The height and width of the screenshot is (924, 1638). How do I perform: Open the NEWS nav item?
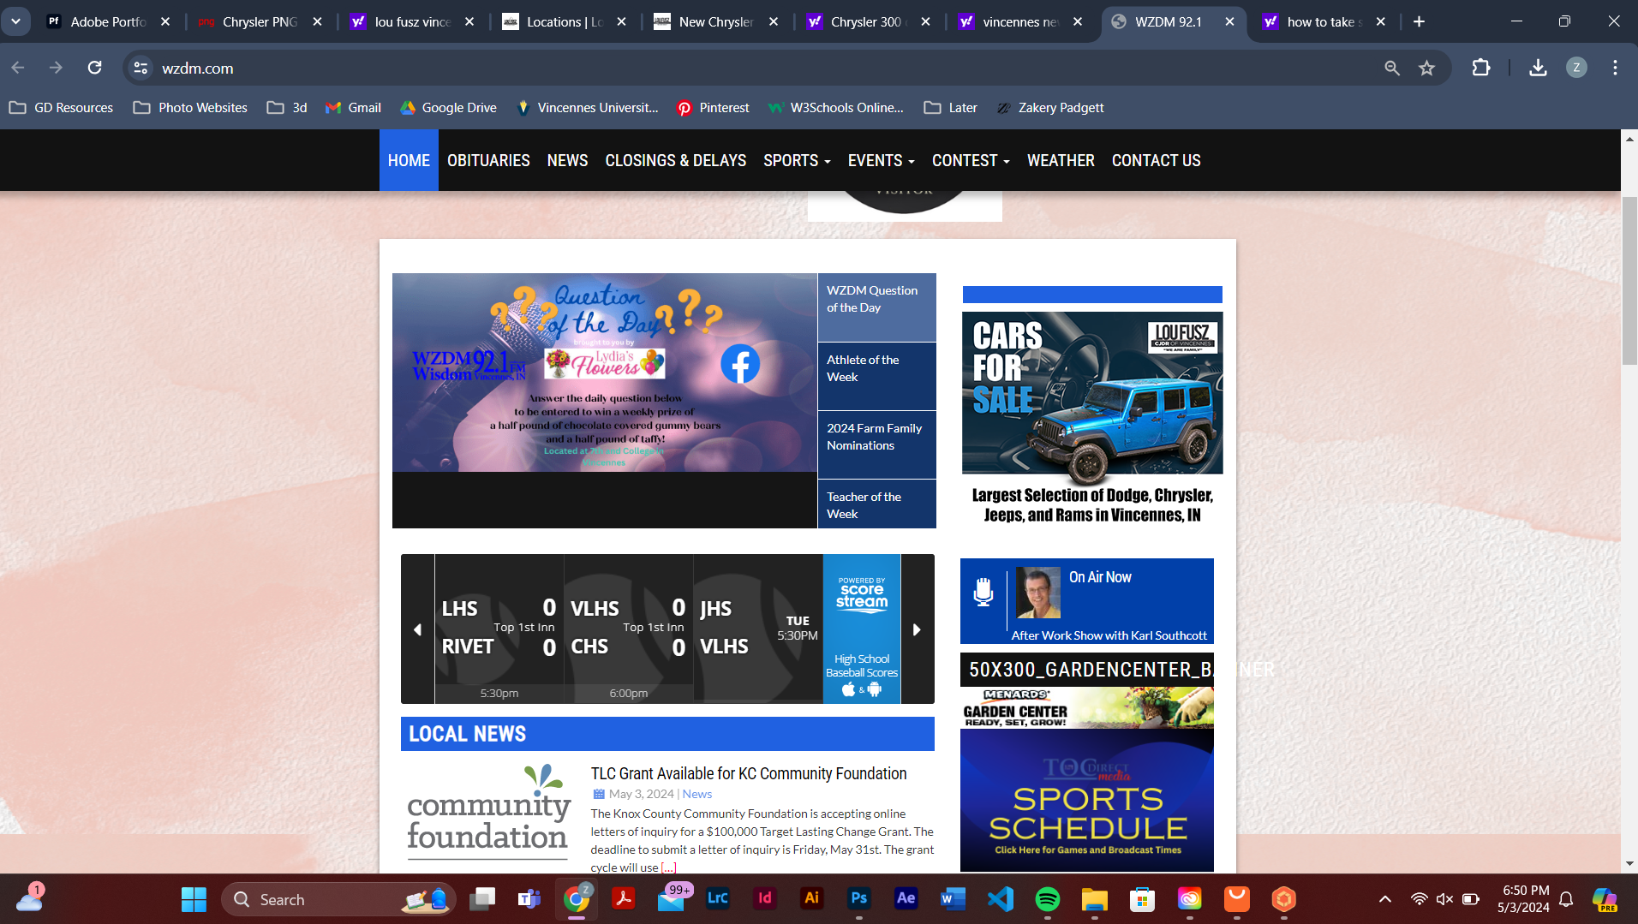567,160
